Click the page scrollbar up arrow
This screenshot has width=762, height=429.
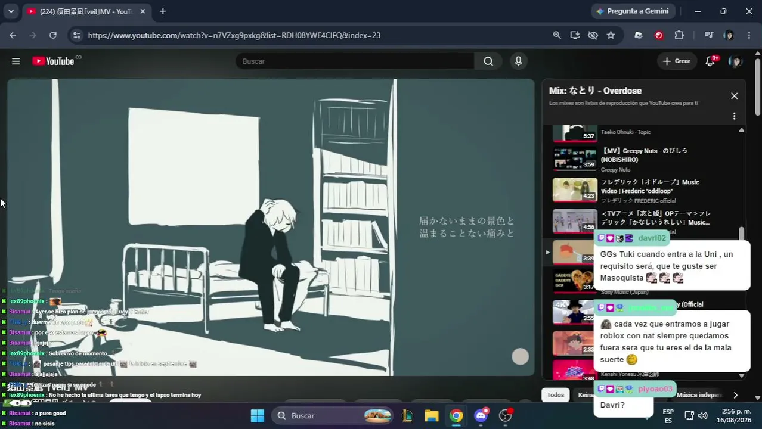click(x=758, y=54)
